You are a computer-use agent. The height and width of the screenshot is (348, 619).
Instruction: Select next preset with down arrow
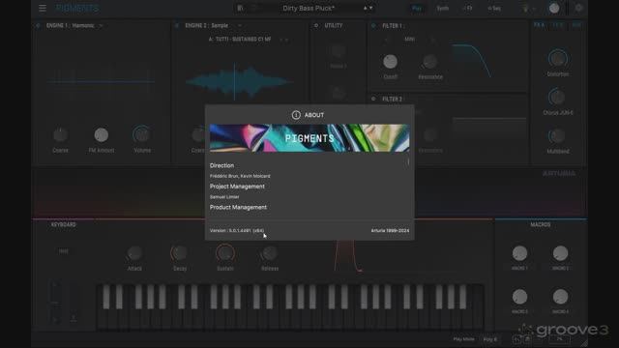[x=370, y=8]
